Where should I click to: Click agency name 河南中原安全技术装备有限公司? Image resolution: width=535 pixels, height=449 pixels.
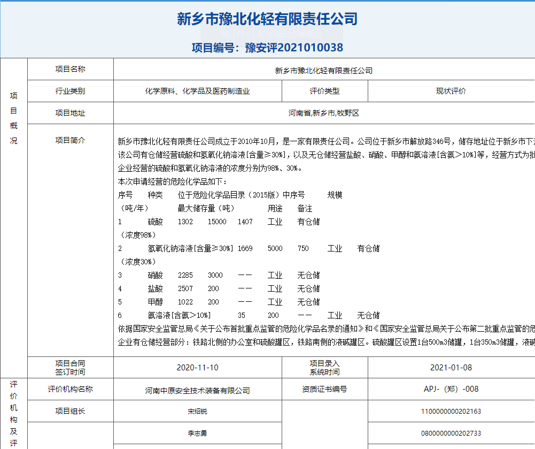(x=198, y=391)
